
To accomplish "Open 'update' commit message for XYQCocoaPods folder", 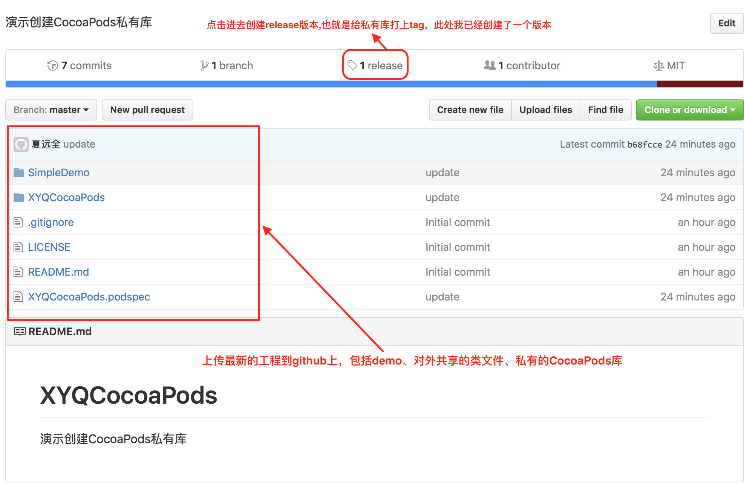I will (442, 197).
